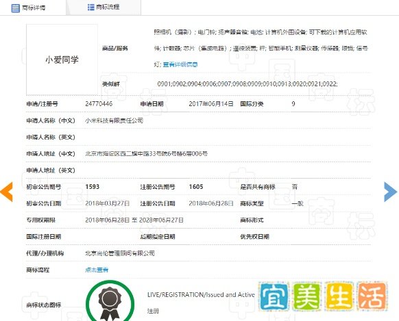Select application date 2017年06月14日
The width and height of the screenshot is (399, 321).
[211, 104]
